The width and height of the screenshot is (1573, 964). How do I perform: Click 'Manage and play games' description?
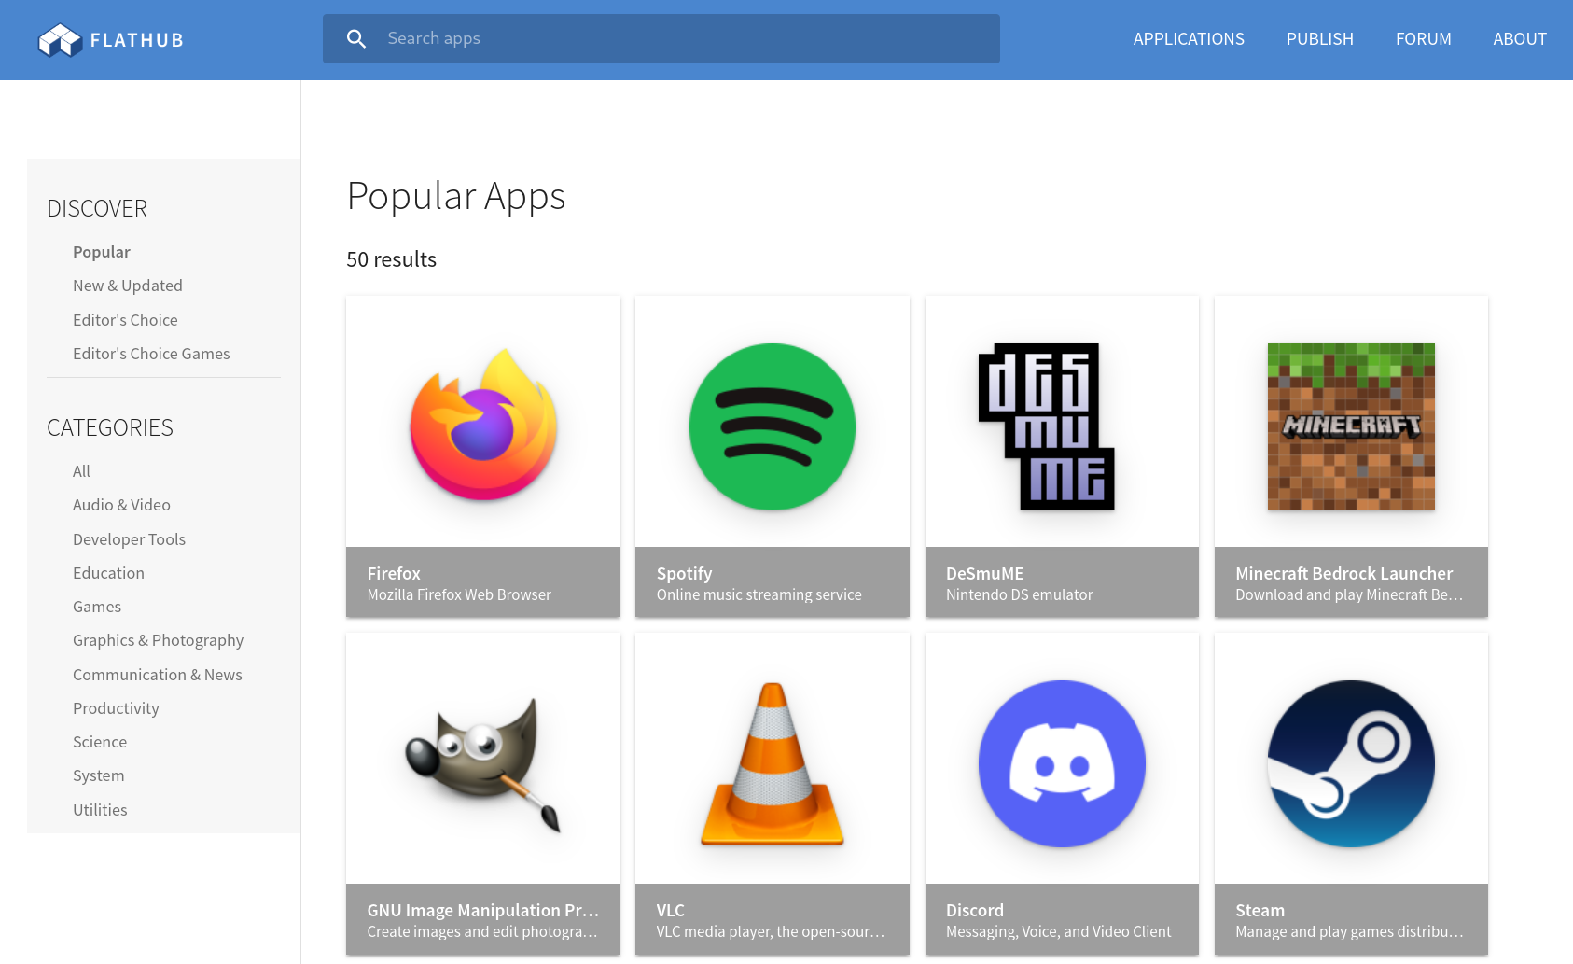click(x=1349, y=931)
